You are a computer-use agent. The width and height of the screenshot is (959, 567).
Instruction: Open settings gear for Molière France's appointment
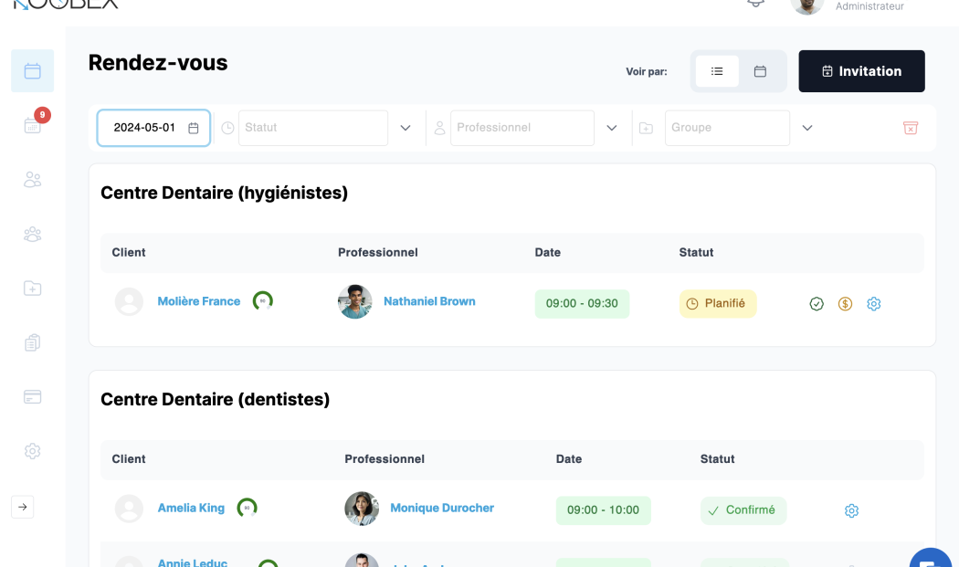[x=874, y=303]
